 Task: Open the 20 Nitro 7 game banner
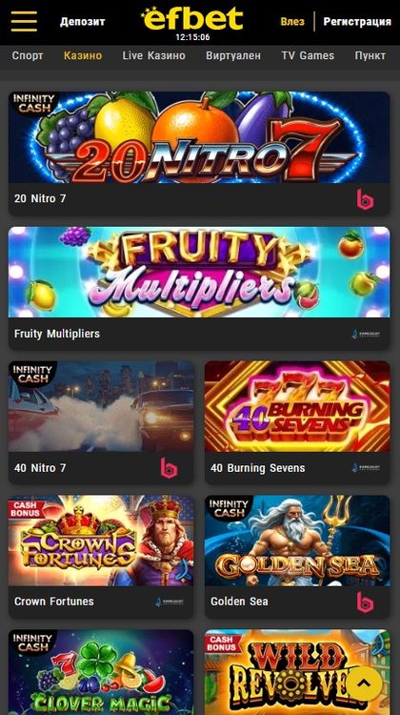(x=199, y=137)
